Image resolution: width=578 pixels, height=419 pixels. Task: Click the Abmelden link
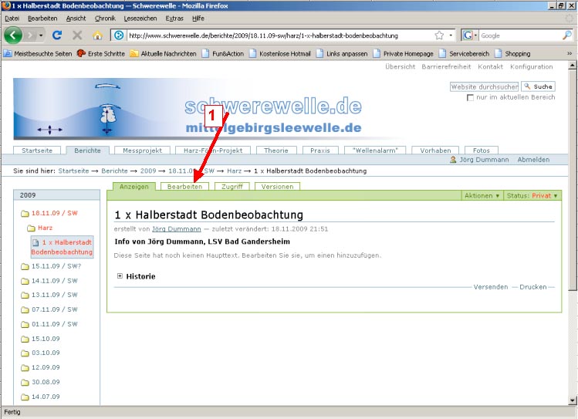click(x=533, y=160)
